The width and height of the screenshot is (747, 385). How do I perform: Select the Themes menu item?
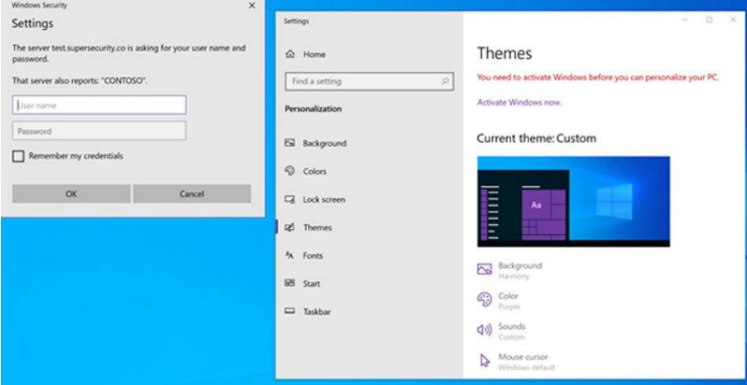click(316, 227)
